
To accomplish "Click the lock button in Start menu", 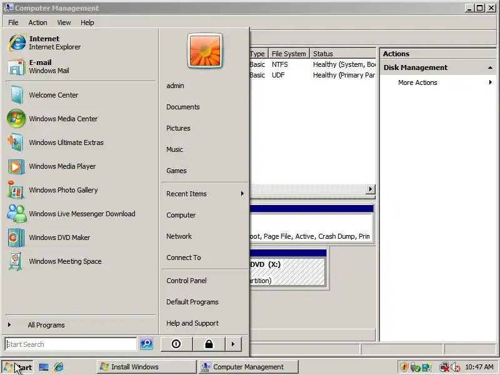I will pyautogui.click(x=209, y=344).
